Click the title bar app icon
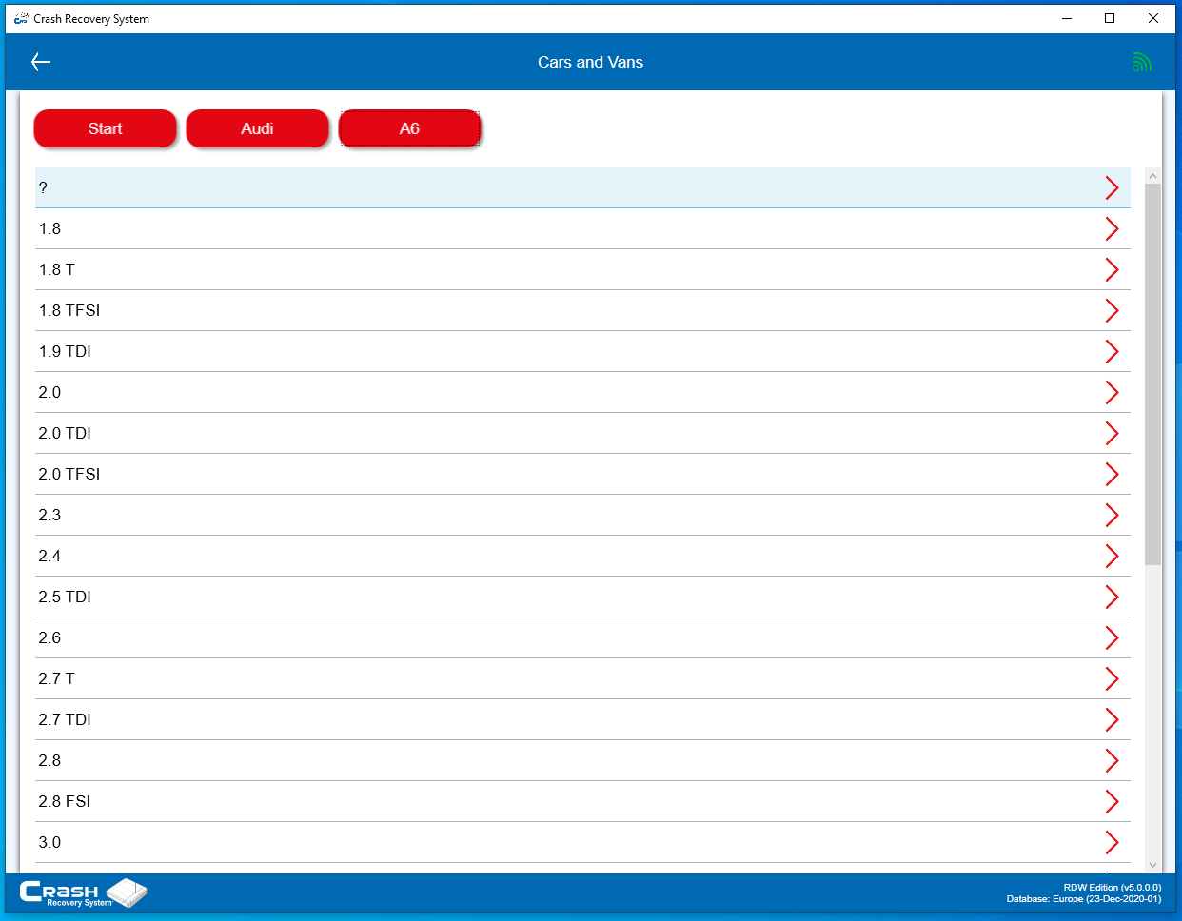Viewport: 1182px width, 921px height. [21, 18]
